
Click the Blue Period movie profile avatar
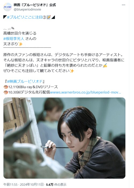pyautogui.click(x=8, y=7)
